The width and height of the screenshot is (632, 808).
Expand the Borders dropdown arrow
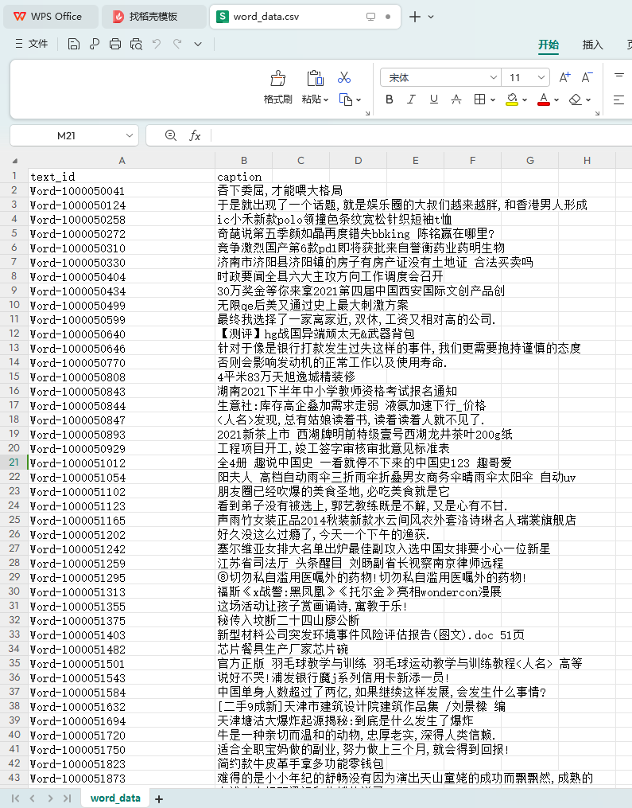coord(493,100)
